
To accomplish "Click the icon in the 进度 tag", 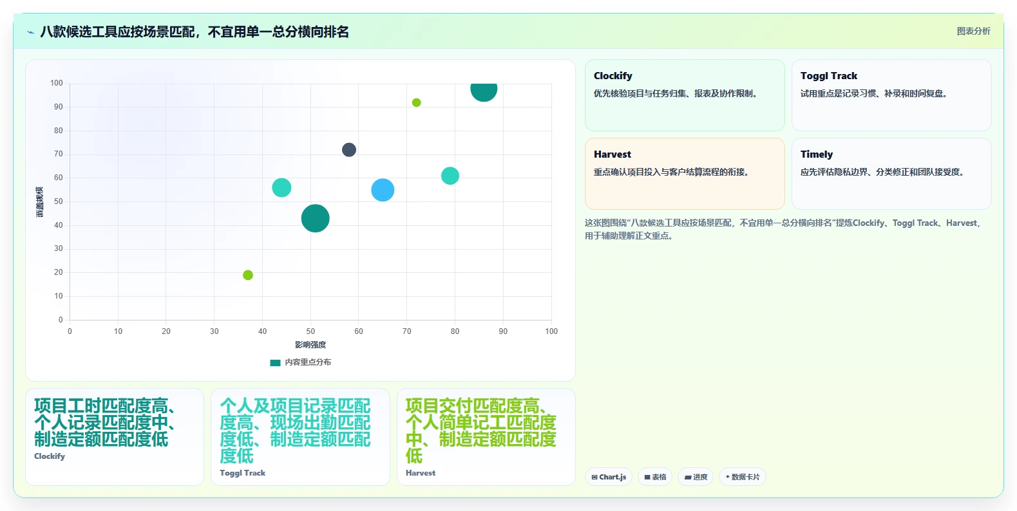I will point(688,478).
